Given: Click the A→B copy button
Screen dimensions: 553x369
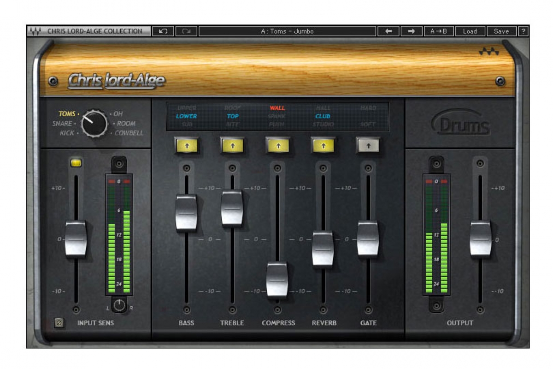Looking at the screenshot, I should click(439, 31).
